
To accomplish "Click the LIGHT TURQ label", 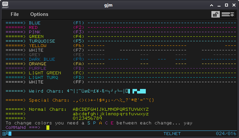I will pos(44,78).
